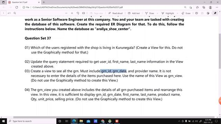Select the Erase tool
Screen dimensions: 221x124
tap(186, 13)
